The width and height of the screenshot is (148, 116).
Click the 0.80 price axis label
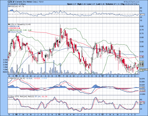click(142, 26)
